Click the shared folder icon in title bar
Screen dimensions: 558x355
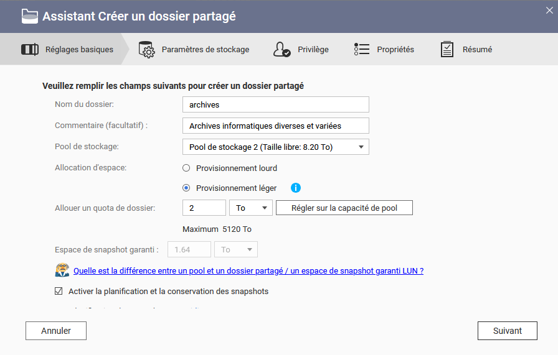pyautogui.click(x=29, y=16)
